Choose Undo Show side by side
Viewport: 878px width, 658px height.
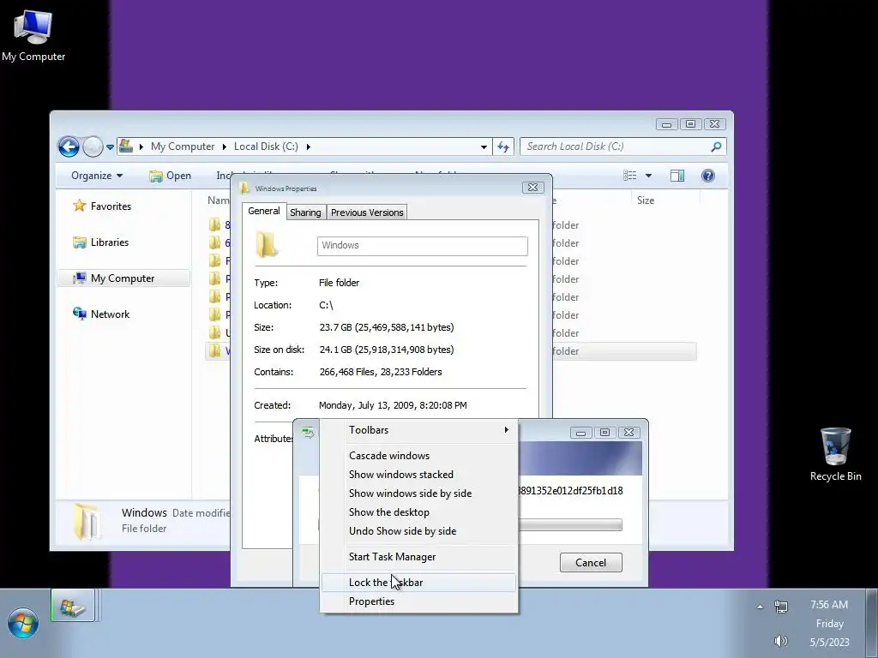point(418,531)
